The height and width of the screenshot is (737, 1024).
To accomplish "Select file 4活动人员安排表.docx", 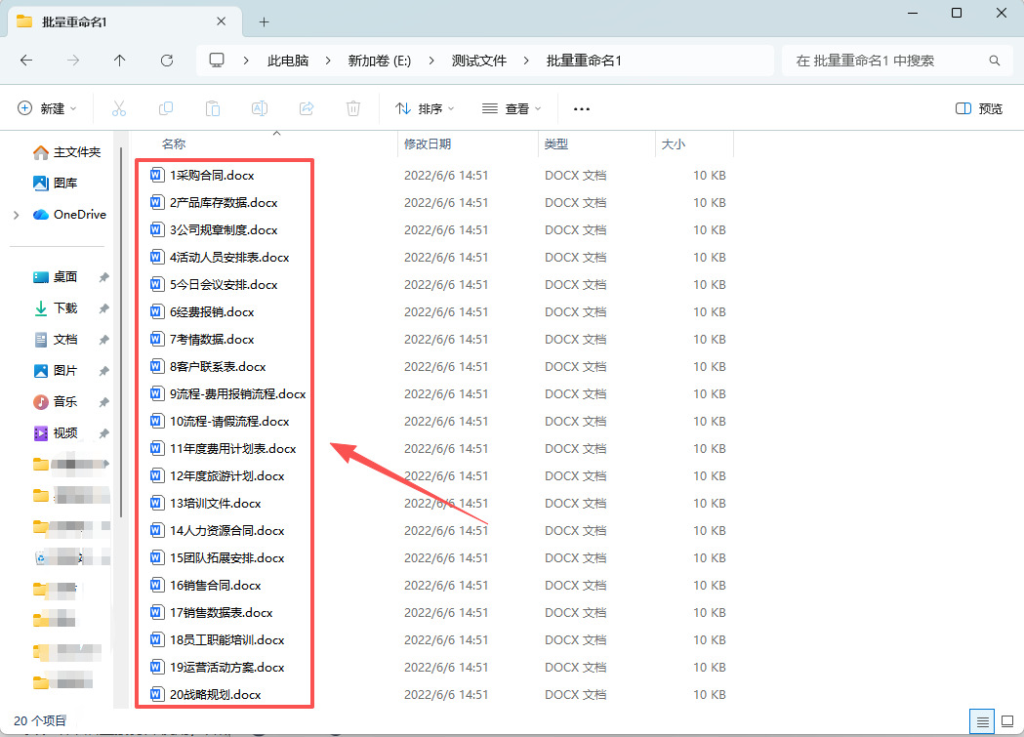I will click(x=229, y=257).
